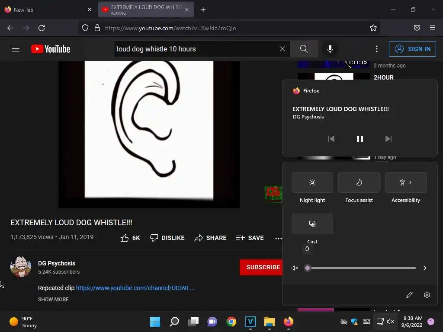Open taskbar Search
443x332 pixels.
[x=174, y=322]
